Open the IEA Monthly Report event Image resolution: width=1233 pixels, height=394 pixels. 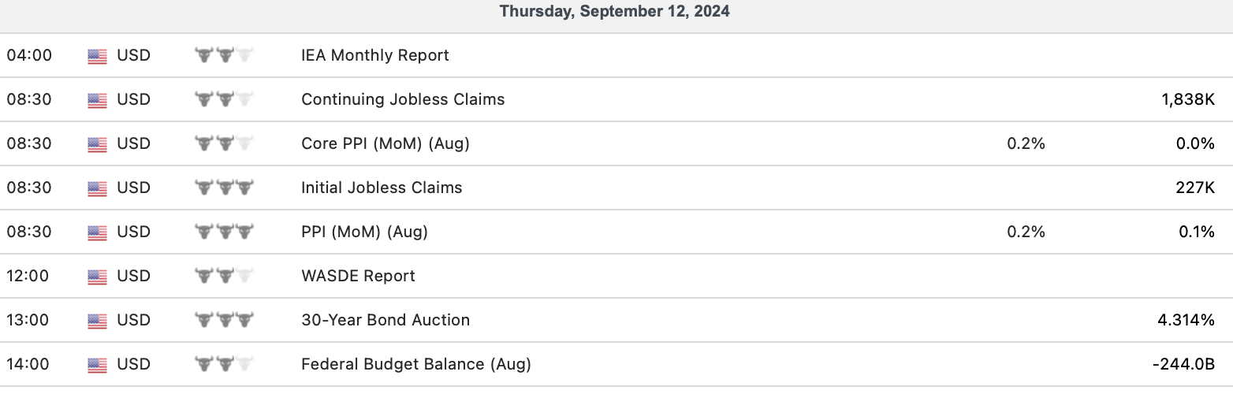374,56
